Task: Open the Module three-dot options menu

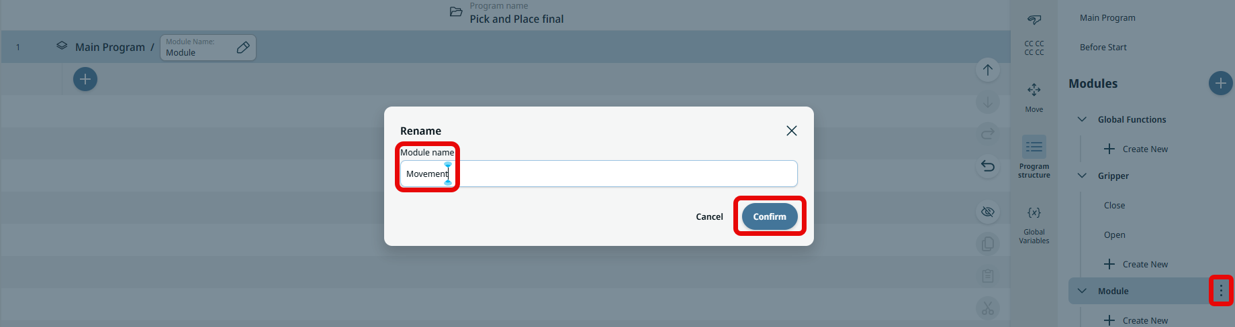Action: coord(1221,291)
